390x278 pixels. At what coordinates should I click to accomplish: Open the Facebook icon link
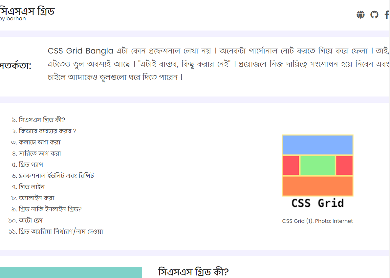(x=387, y=15)
